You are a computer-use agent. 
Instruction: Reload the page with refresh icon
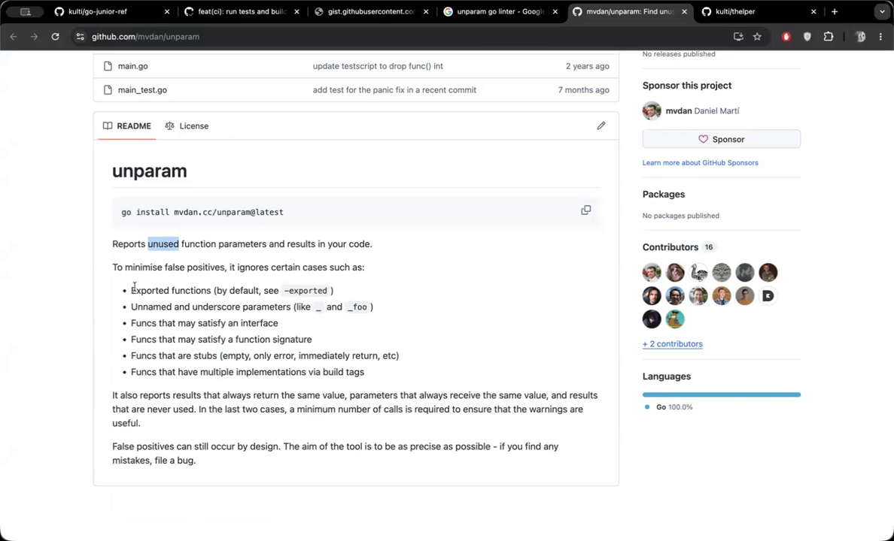tap(55, 37)
